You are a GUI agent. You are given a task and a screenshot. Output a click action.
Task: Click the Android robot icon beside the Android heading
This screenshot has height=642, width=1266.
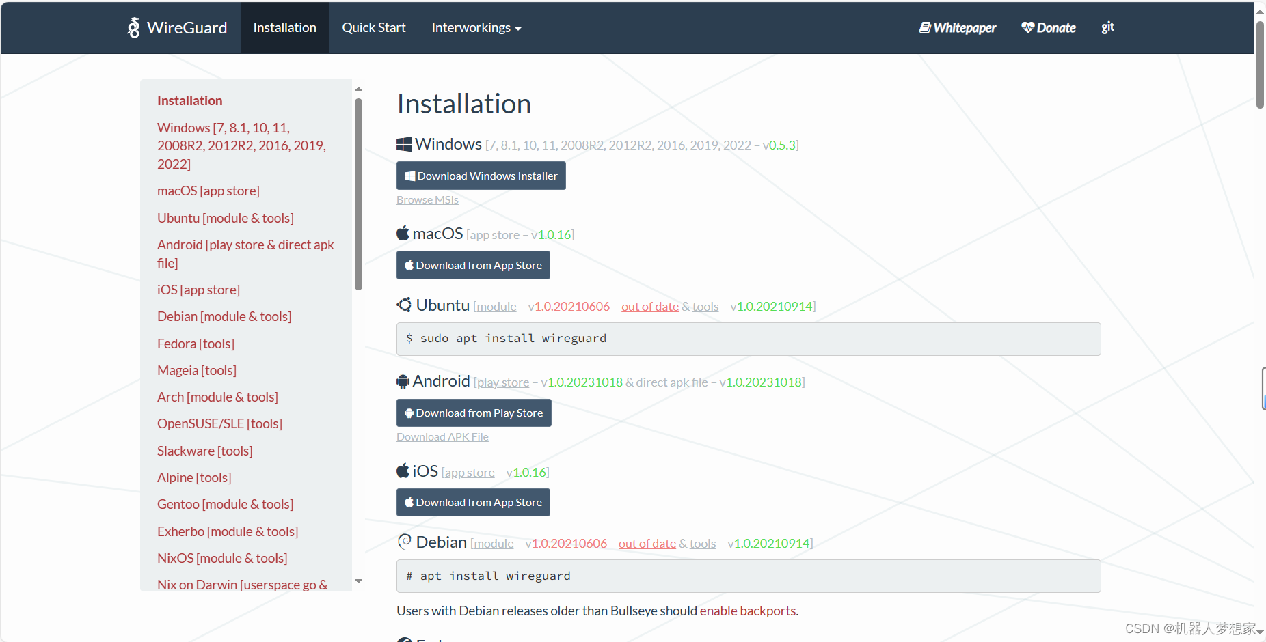pyautogui.click(x=403, y=381)
